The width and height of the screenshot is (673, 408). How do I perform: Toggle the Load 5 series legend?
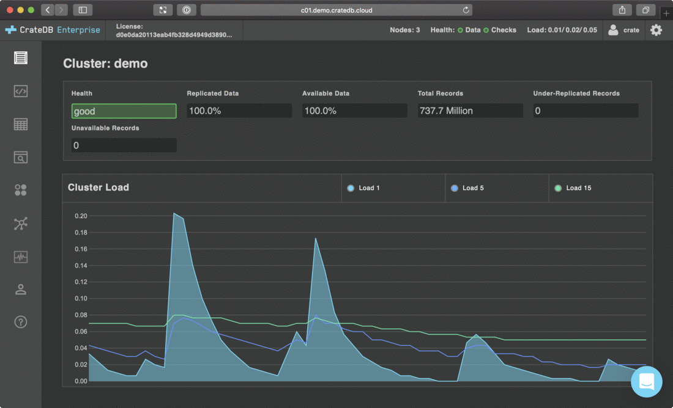(467, 188)
